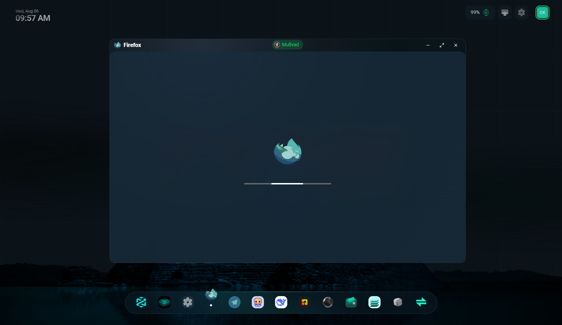Screen dimensions: 562x325
Task: Click the green 0X button top right
Action: 542,12
